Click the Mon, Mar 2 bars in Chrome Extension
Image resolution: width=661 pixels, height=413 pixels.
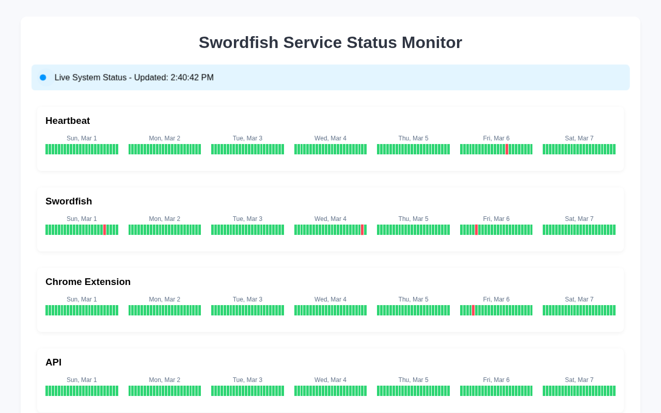tap(165, 310)
